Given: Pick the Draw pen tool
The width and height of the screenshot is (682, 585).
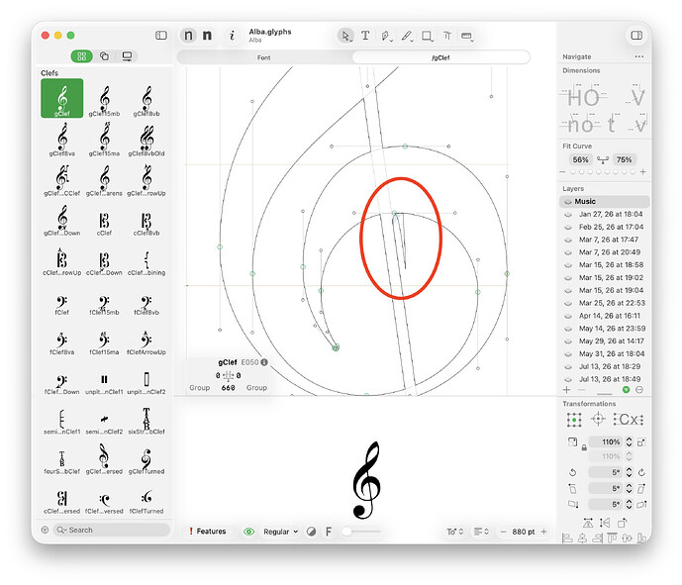Looking at the screenshot, I should (x=386, y=36).
